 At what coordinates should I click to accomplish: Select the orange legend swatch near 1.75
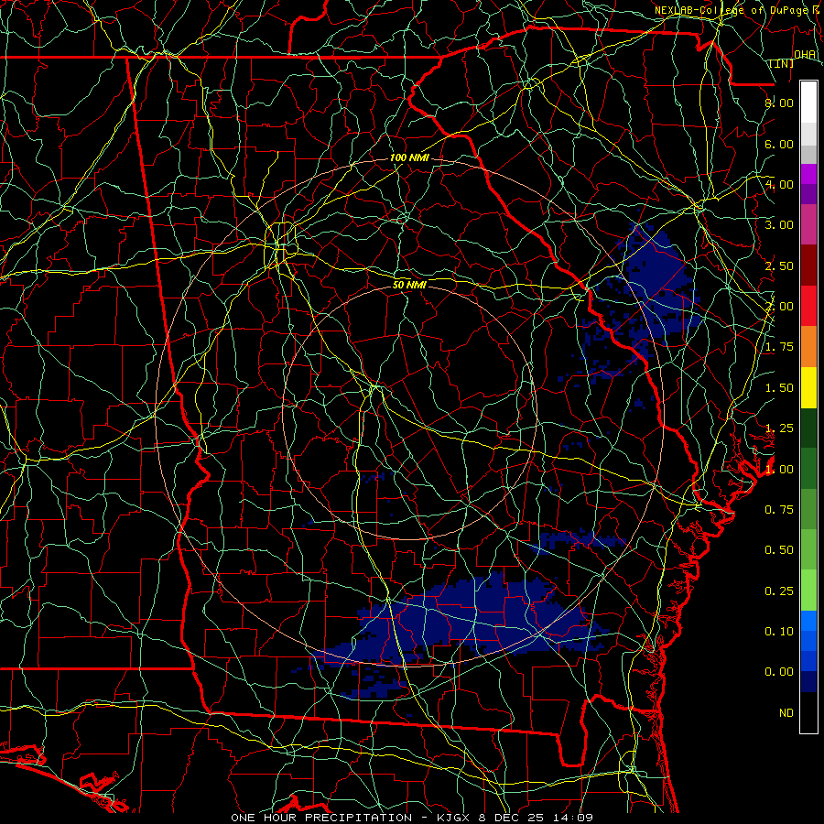[808, 347]
